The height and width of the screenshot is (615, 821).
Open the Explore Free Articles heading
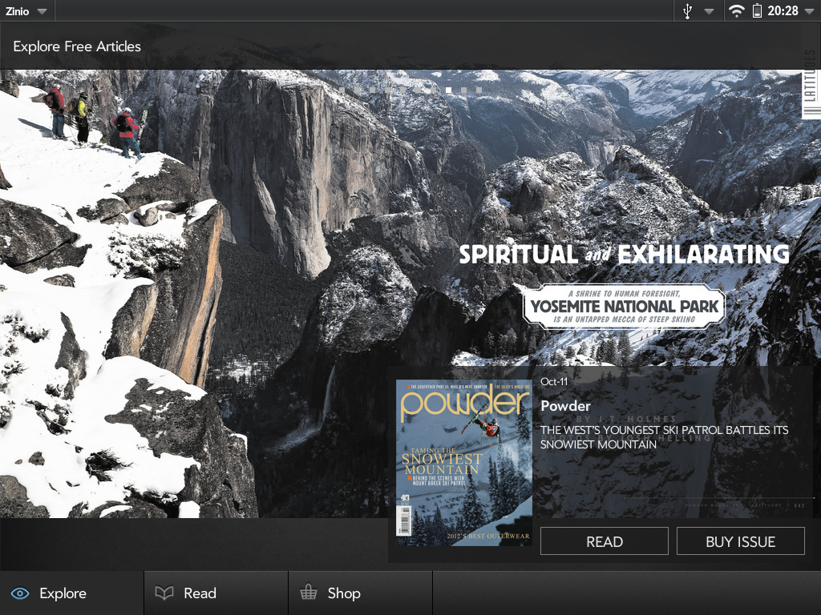pos(77,46)
